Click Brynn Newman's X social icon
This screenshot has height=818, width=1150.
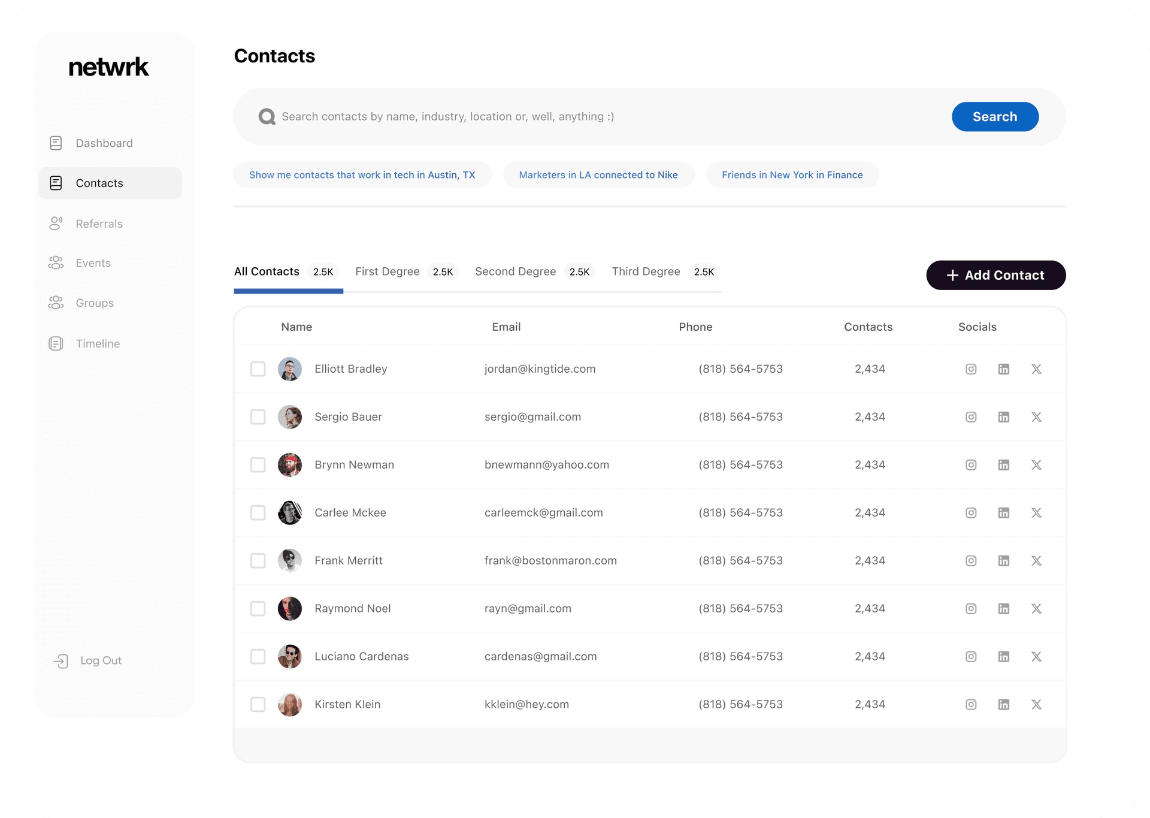coord(1036,465)
